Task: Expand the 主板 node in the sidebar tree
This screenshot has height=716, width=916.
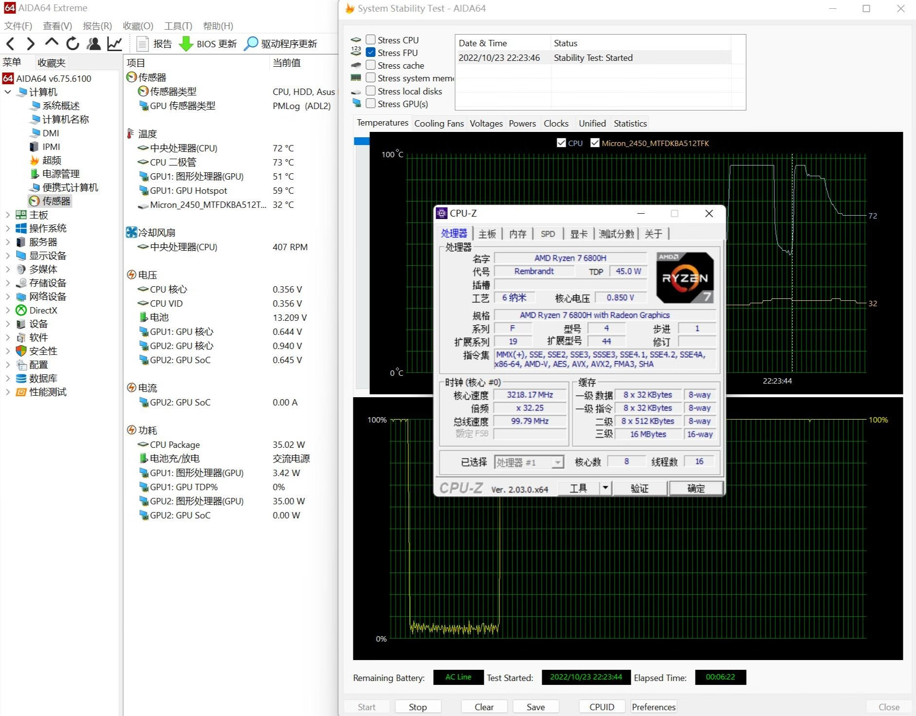Action: click(8, 215)
